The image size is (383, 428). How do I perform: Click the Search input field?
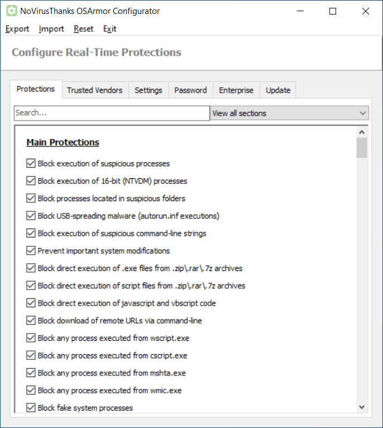pos(112,113)
